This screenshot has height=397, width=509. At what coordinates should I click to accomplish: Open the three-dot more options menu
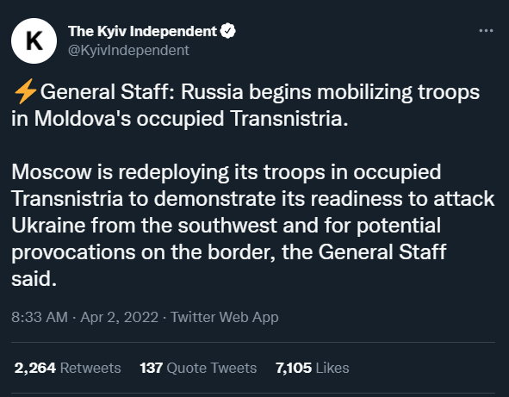pos(486,31)
